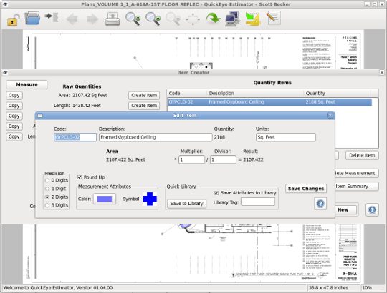Open the notes pencil-and-paper icon

(x=273, y=19)
